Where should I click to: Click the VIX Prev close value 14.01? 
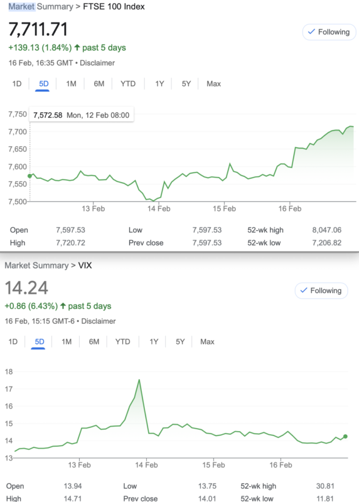tap(207, 498)
